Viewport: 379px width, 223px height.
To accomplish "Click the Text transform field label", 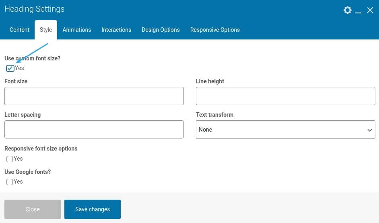I will coord(214,115).
